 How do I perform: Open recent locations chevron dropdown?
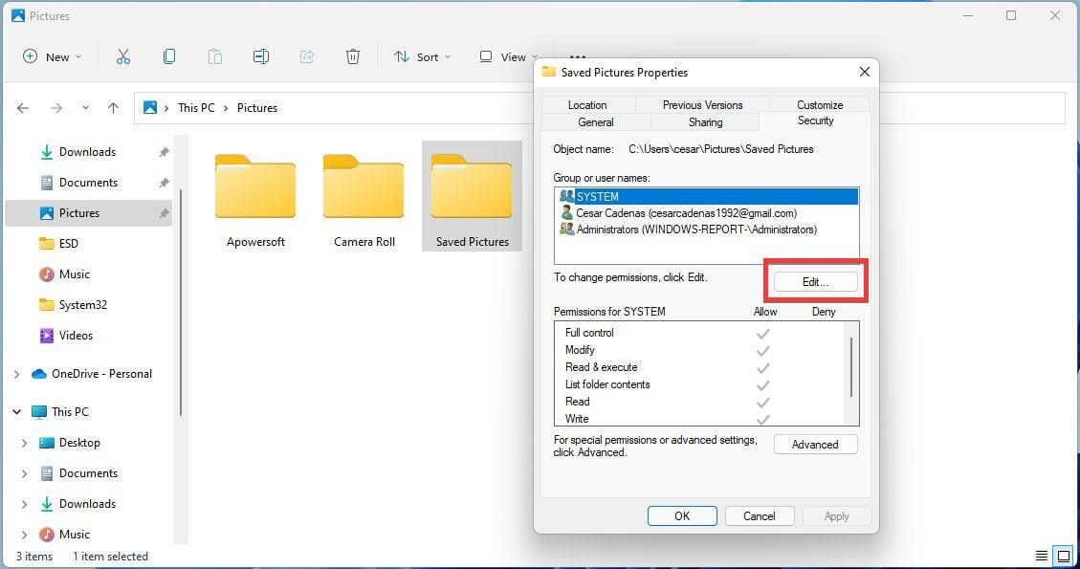tap(85, 108)
